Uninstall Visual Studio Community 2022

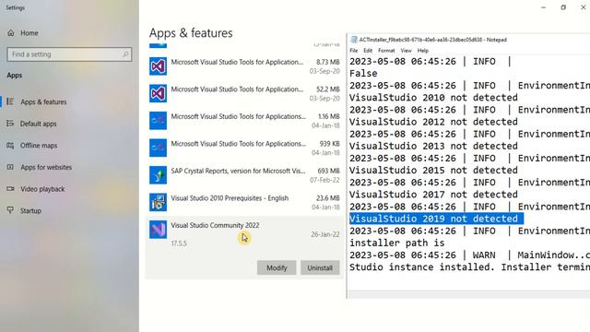pos(320,267)
